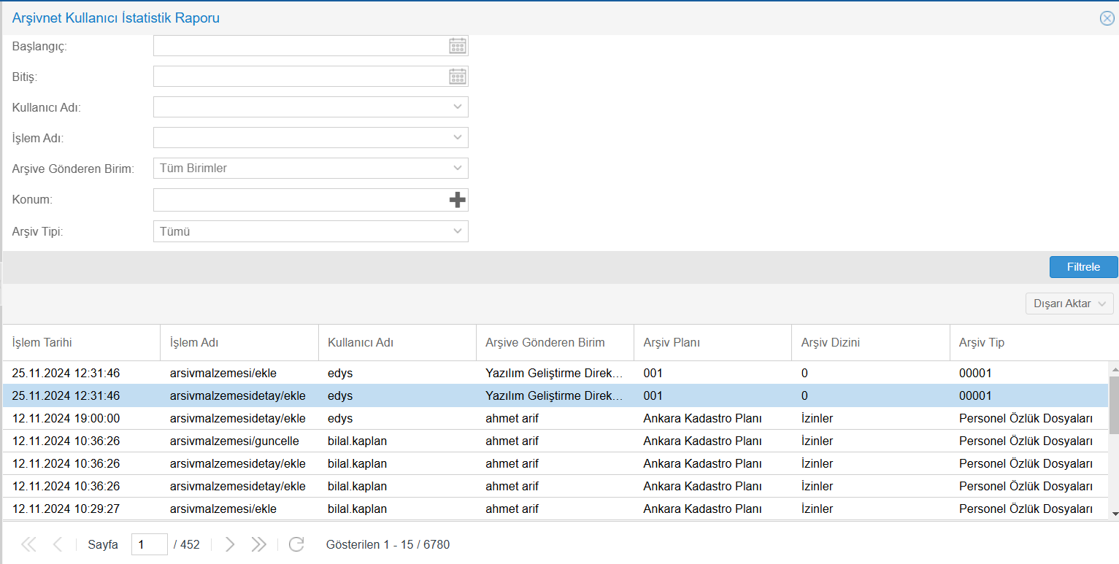Image resolution: width=1119 pixels, height=564 pixels.
Task: Open the İşlem Adı dropdown list
Action: [457, 138]
